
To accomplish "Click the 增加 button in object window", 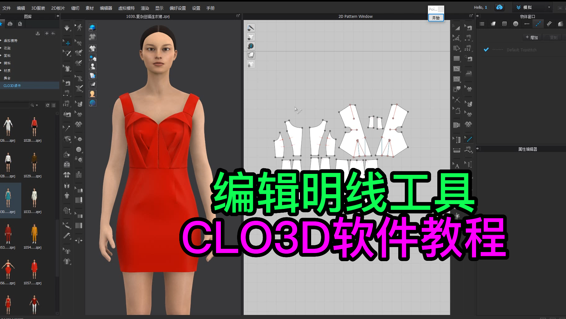I will tap(532, 37).
